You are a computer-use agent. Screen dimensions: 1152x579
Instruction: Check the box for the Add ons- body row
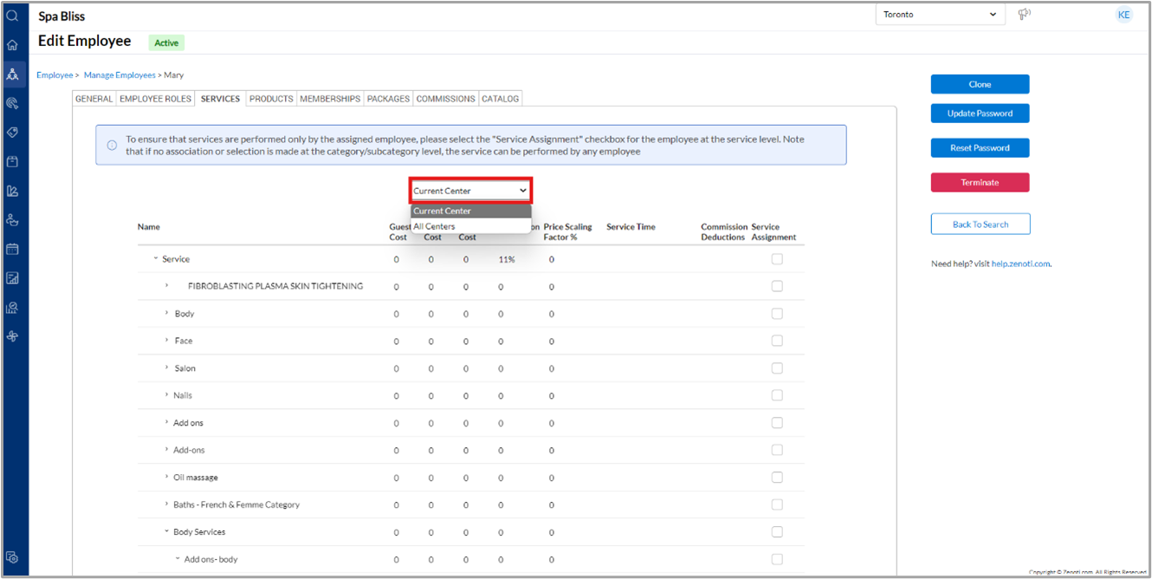[x=777, y=559]
